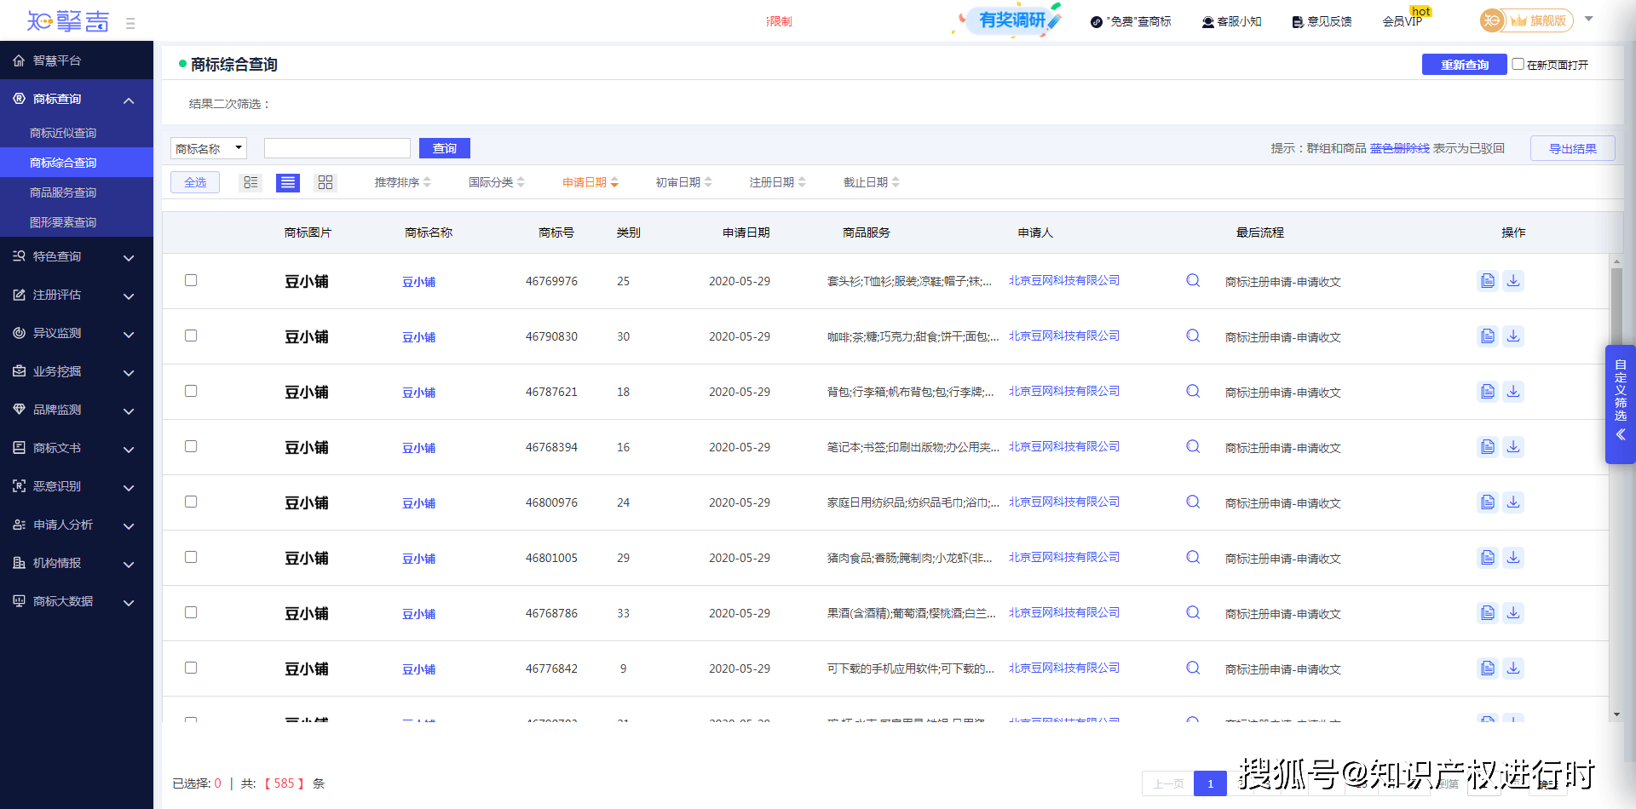Click the secondary filter search input field
The image size is (1636, 809).
tap(337, 148)
